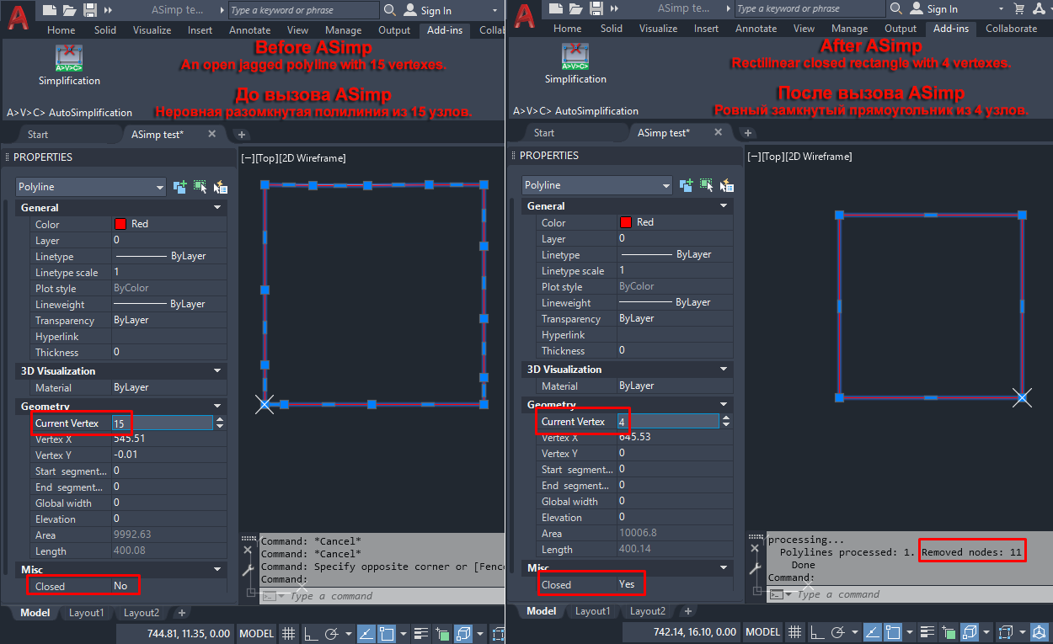Toggle object snap in left status bar

[x=387, y=633]
